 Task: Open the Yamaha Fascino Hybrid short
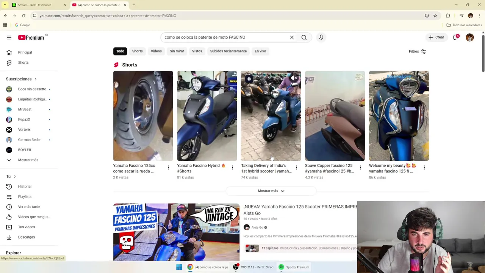(x=207, y=116)
